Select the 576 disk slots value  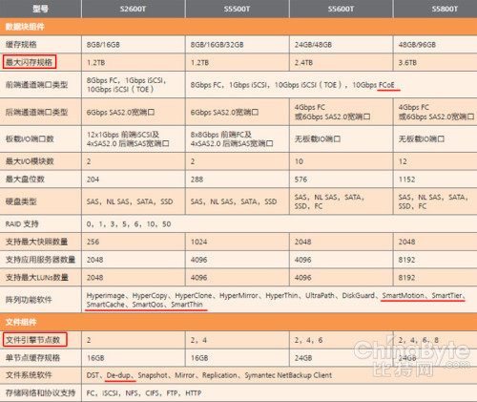point(301,180)
